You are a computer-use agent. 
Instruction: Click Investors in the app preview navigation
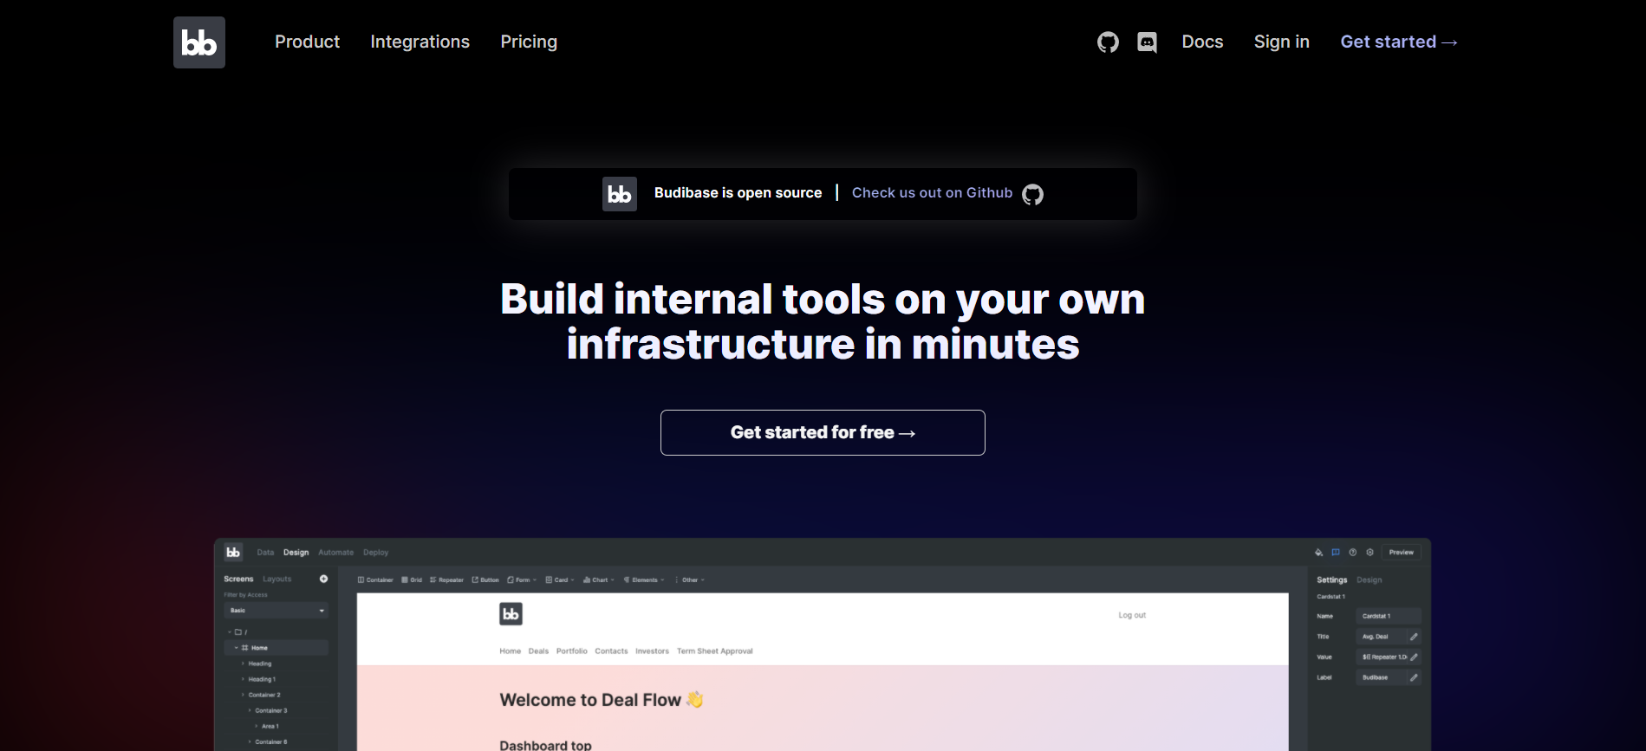(652, 651)
